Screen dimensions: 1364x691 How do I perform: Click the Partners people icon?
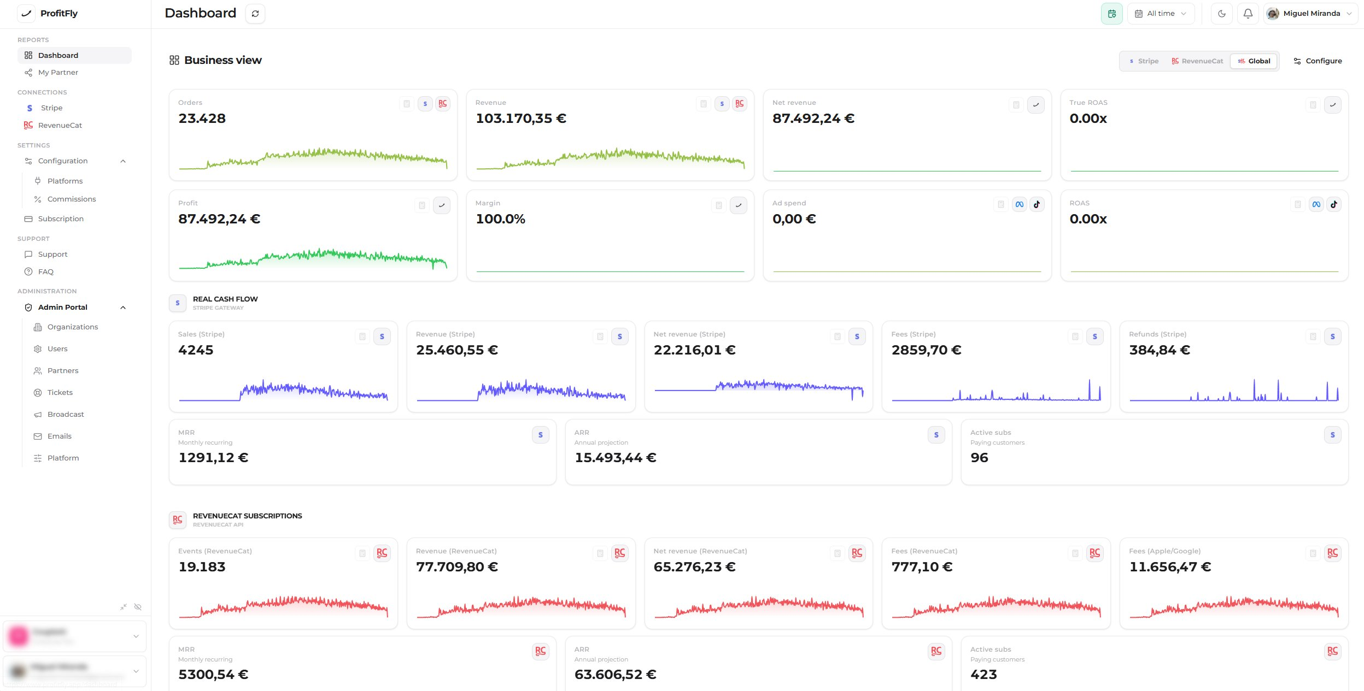[x=38, y=371]
